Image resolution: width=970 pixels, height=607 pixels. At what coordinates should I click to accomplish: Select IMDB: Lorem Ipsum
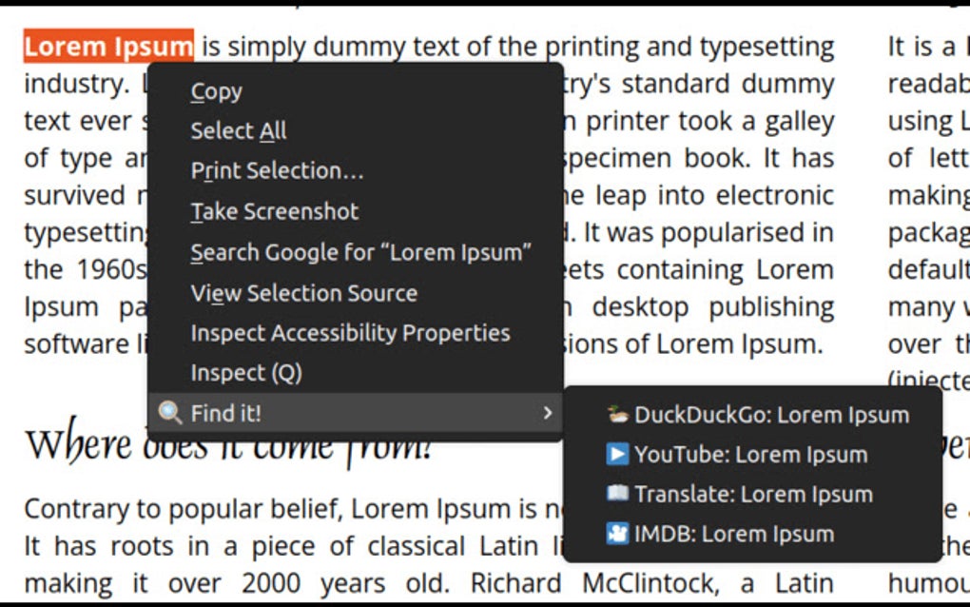[x=753, y=534]
